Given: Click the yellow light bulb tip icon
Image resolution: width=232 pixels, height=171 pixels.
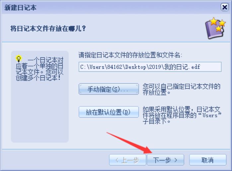Looking at the screenshot, I should click(x=19, y=59).
